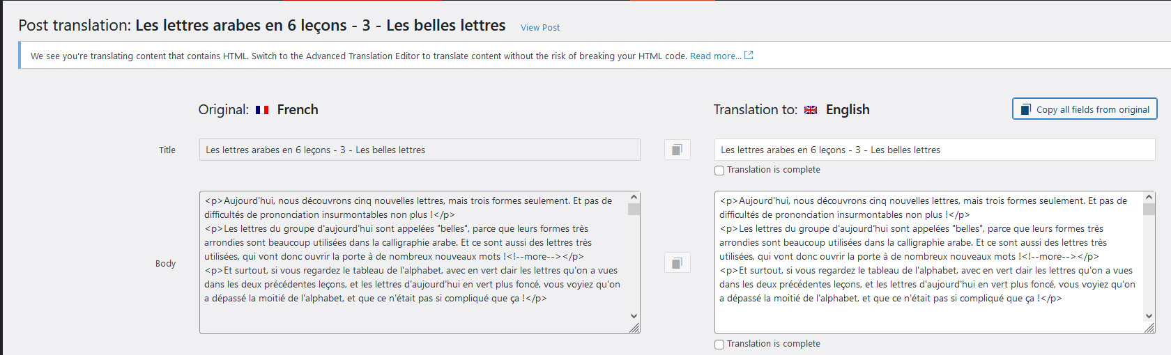Check Translation is complete under Title
1171x355 pixels.
point(719,171)
